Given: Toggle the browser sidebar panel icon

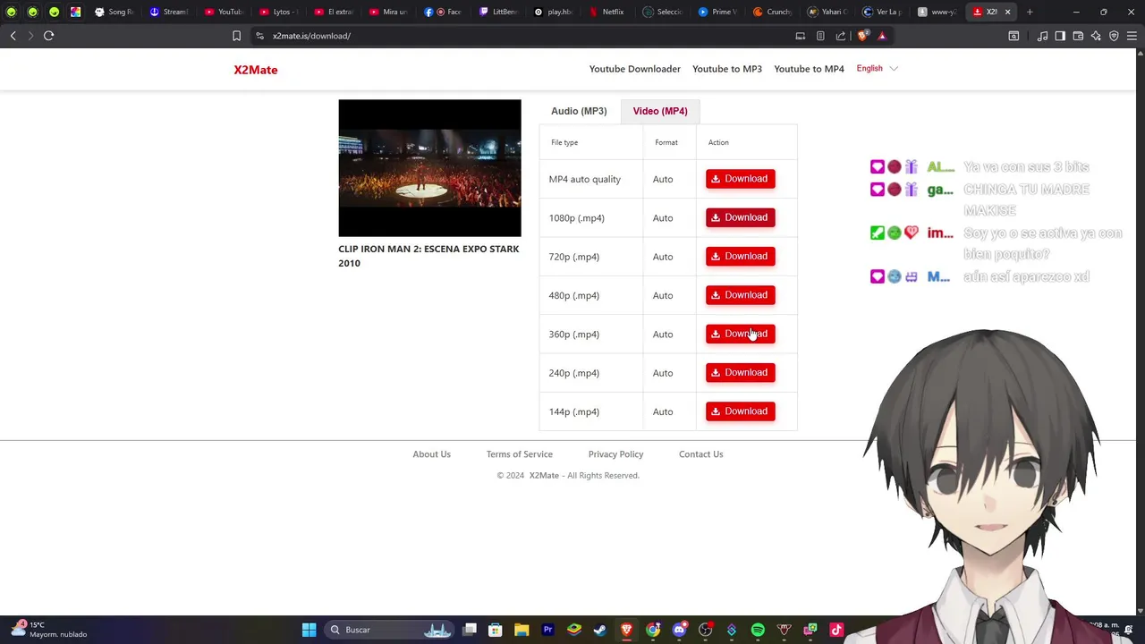Looking at the screenshot, I should click(1060, 36).
